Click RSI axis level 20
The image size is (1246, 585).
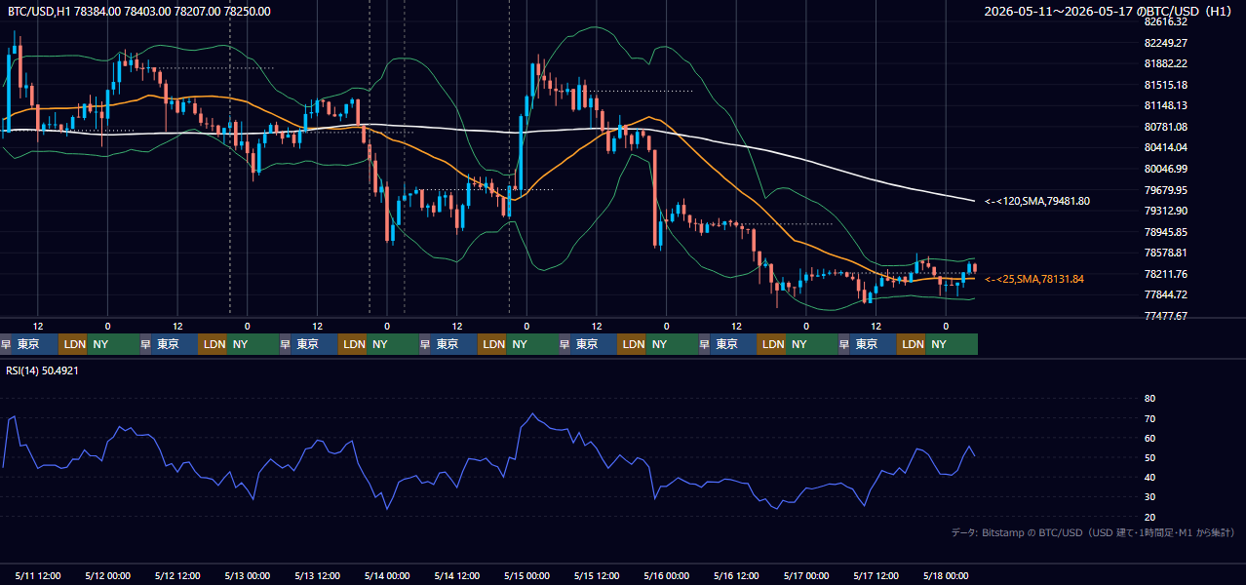coord(1149,517)
